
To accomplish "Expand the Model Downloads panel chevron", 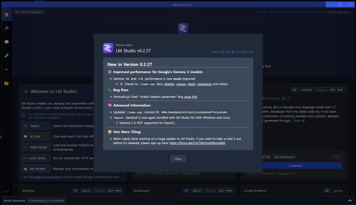I will pyautogui.click(x=350, y=201).
